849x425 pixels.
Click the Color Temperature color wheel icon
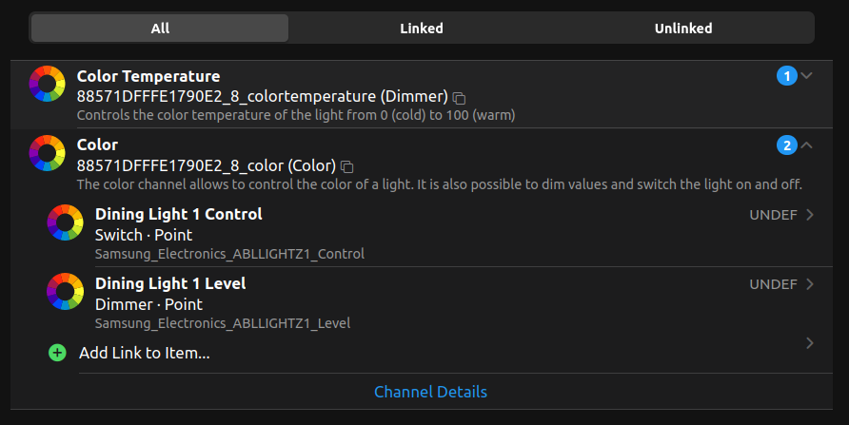[x=47, y=84]
